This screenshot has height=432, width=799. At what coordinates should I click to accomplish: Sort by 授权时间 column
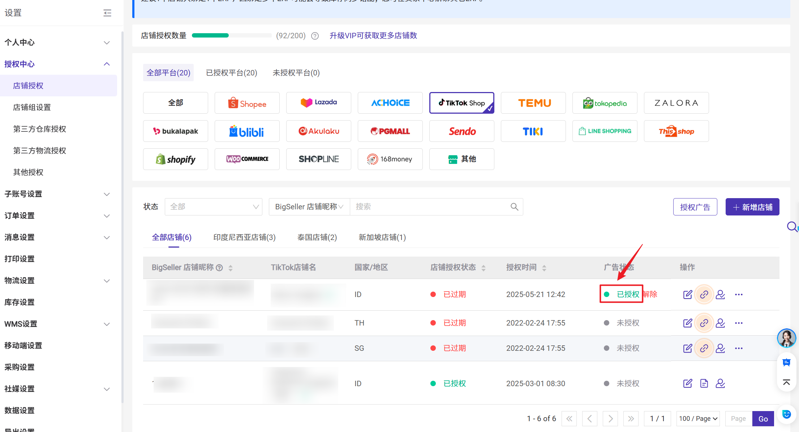544,268
